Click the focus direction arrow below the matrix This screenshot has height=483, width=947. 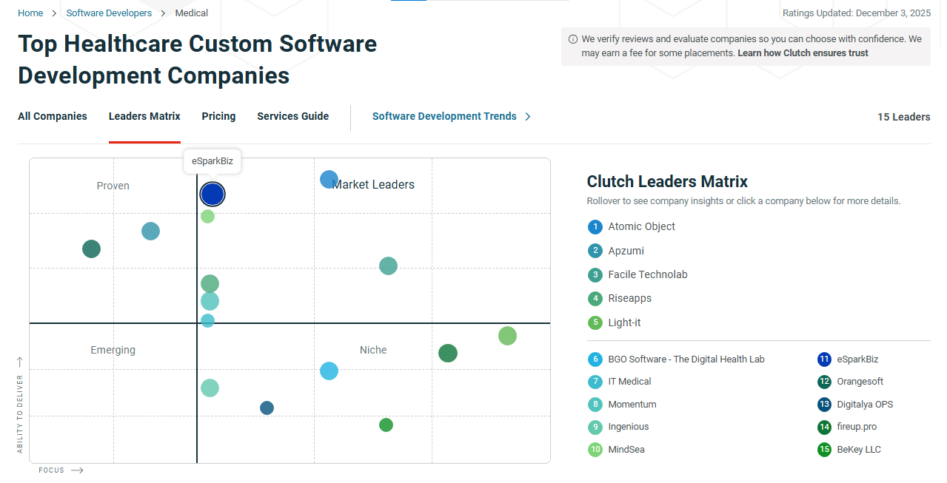78,470
